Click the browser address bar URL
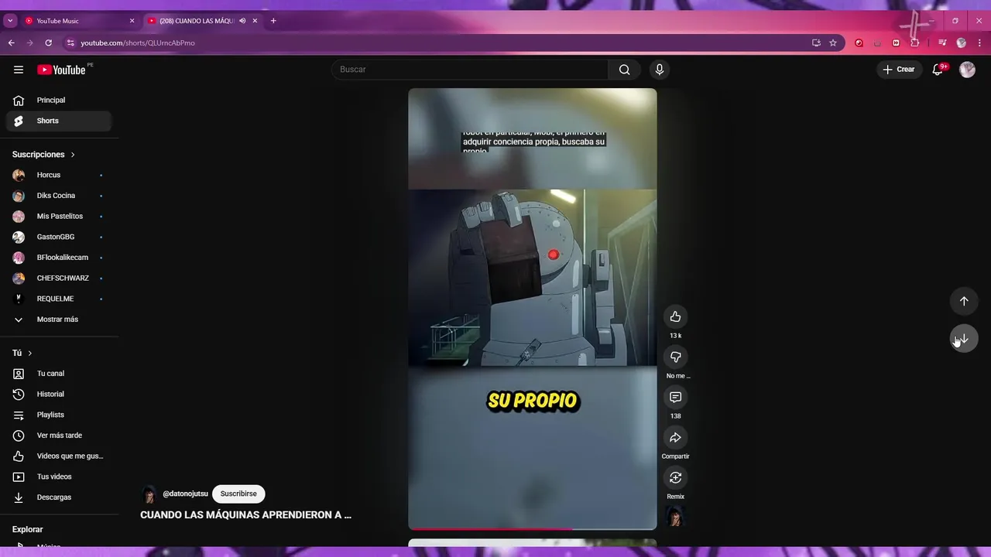The image size is (991, 557). [138, 43]
